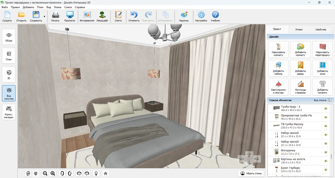Screen dimensions: 335x178
Task: Switch to the Свойства tab
Action: tap(320, 29)
